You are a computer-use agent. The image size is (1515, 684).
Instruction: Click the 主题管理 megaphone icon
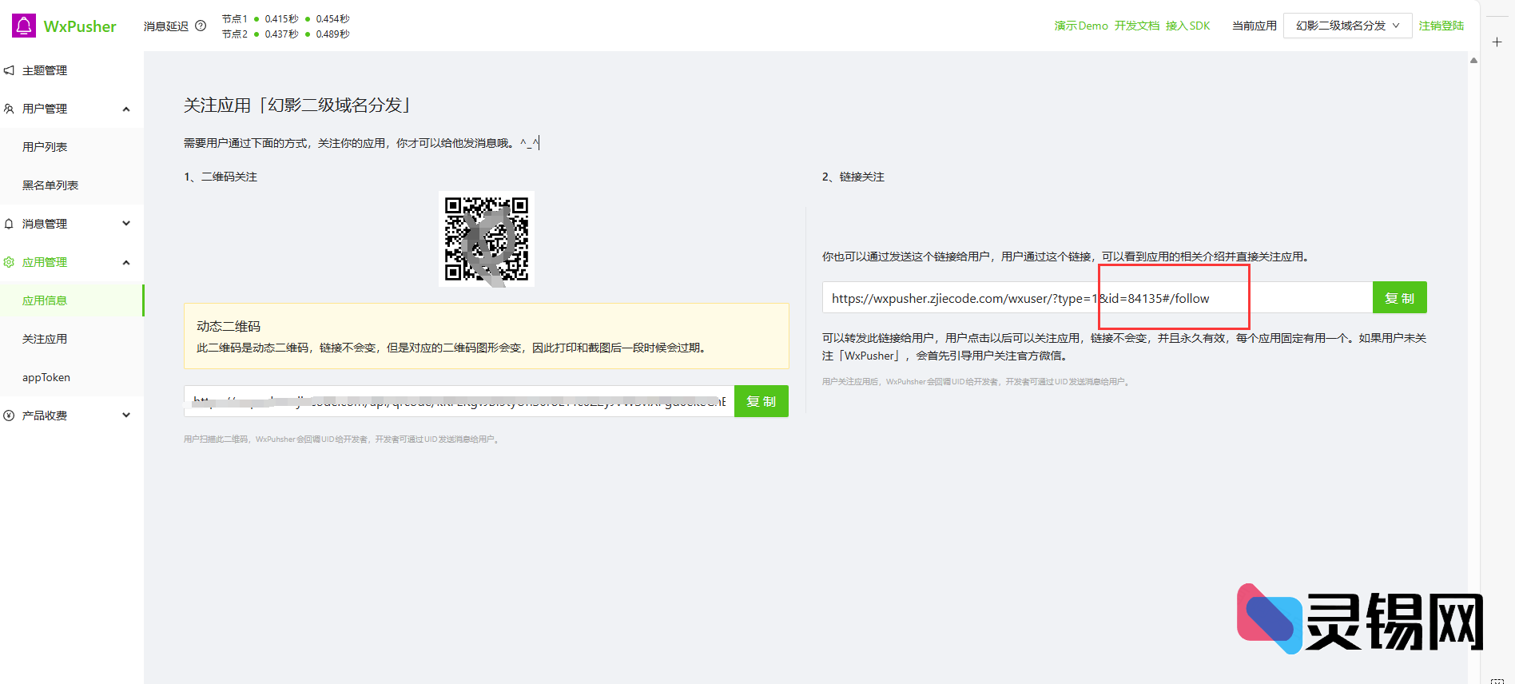click(x=9, y=70)
